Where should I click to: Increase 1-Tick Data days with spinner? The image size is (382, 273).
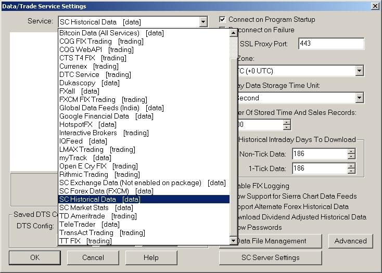(351, 166)
